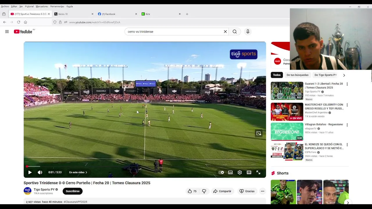Like the video
The image size is (372, 209).
[192, 191]
